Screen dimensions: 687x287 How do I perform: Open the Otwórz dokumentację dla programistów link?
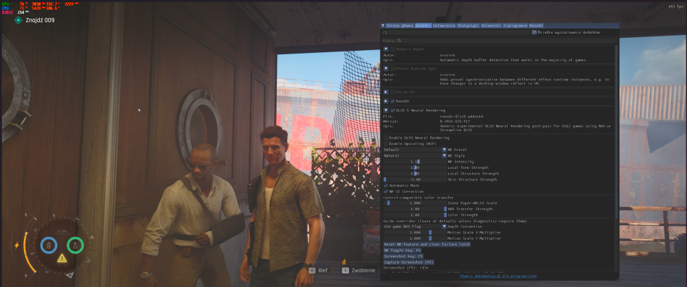[x=497, y=276]
